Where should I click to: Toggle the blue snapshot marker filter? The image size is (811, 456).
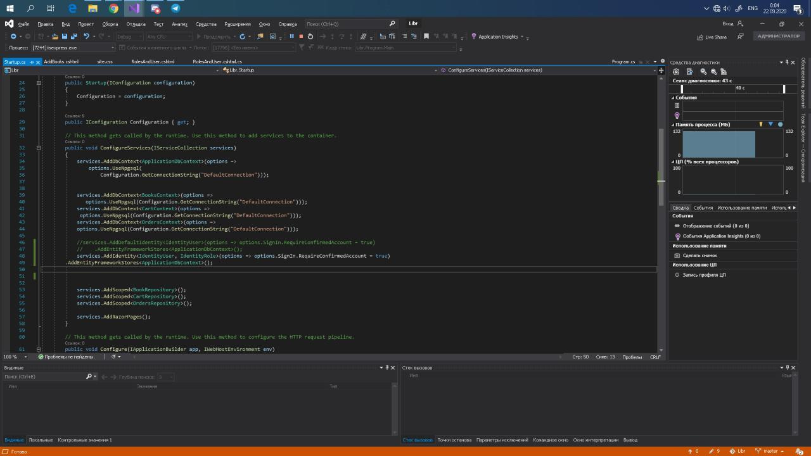pyautogui.click(x=770, y=124)
